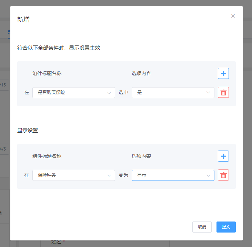Add a new display setting row with the lower plus icon
The height and width of the screenshot is (247, 252).
tap(223, 156)
